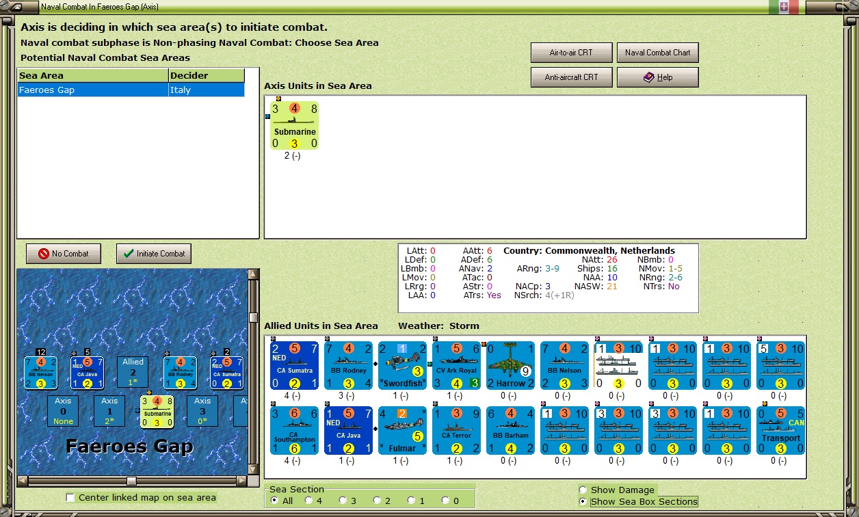Click the Italy decider cell
Viewport: 859px width, 517px height.
pyautogui.click(x=206, y=90)
